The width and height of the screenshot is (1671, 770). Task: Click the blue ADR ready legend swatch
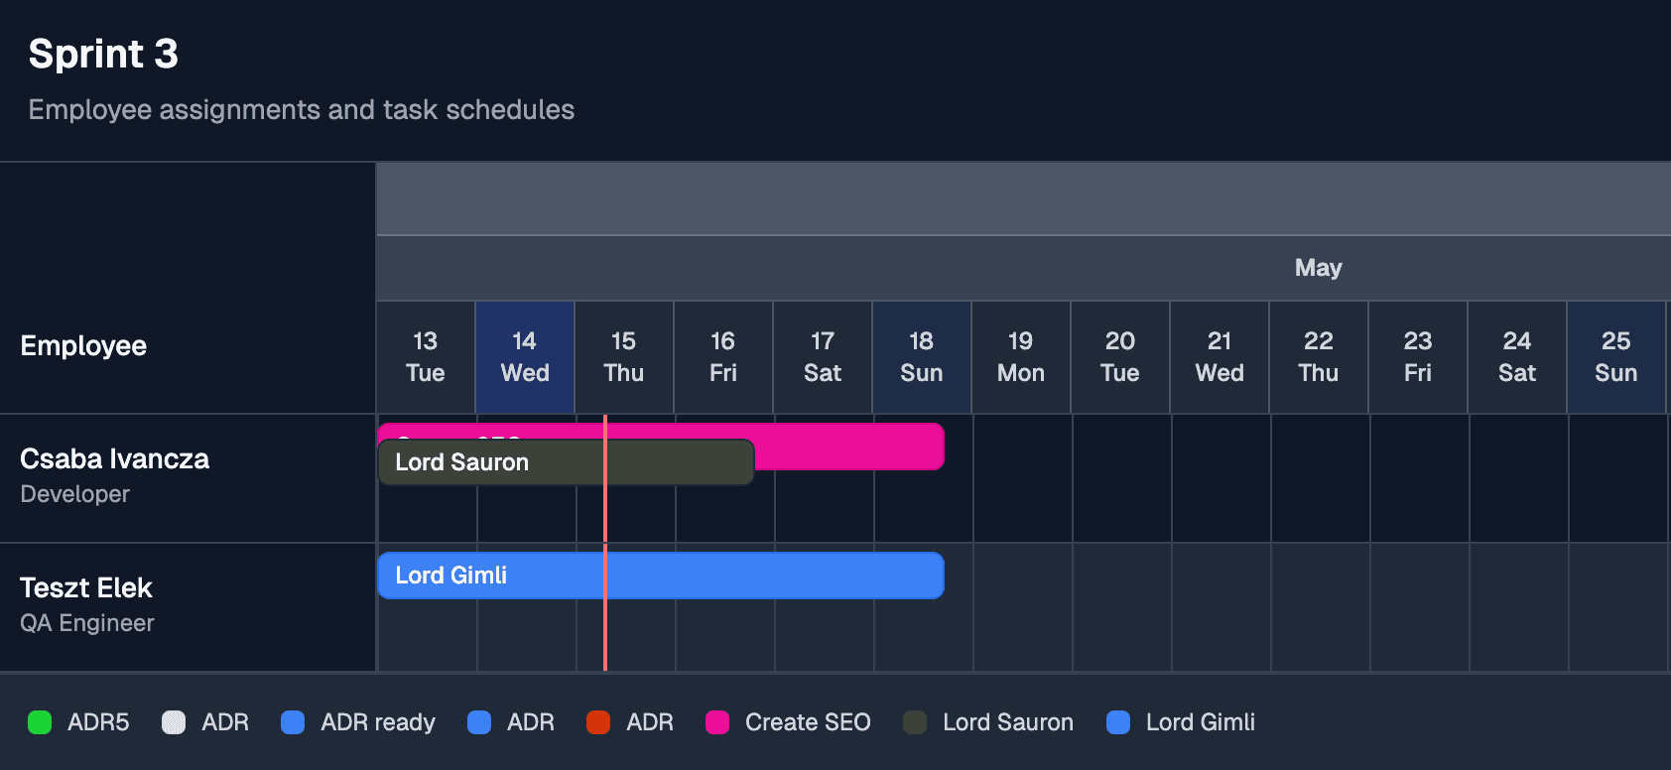(293, 722)
